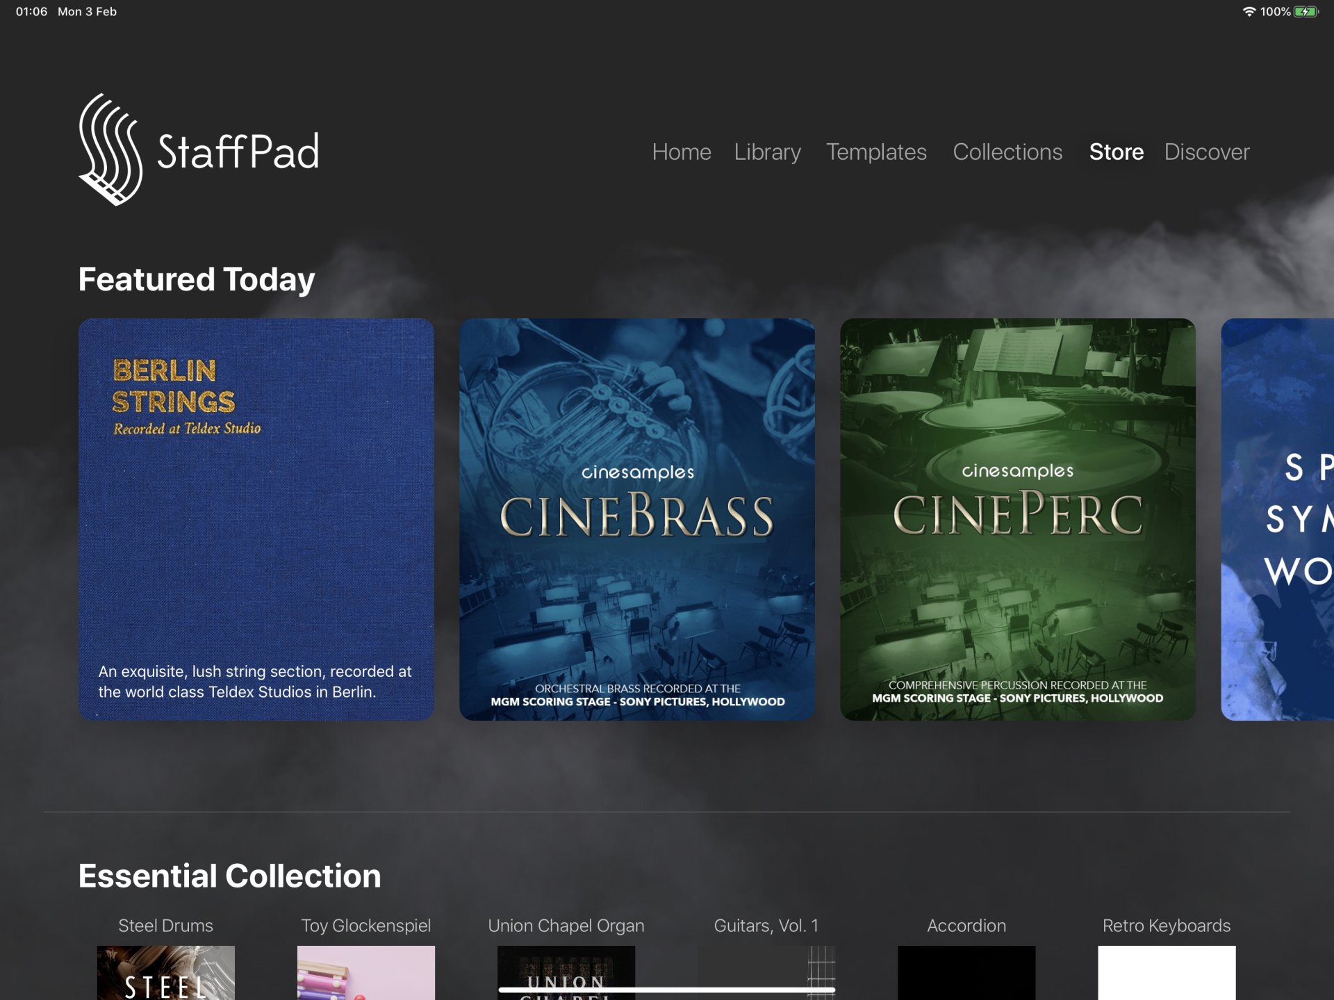Open the Templates tab
The height and width of the screenshot is (1000, 1334).
click(875, 151)
